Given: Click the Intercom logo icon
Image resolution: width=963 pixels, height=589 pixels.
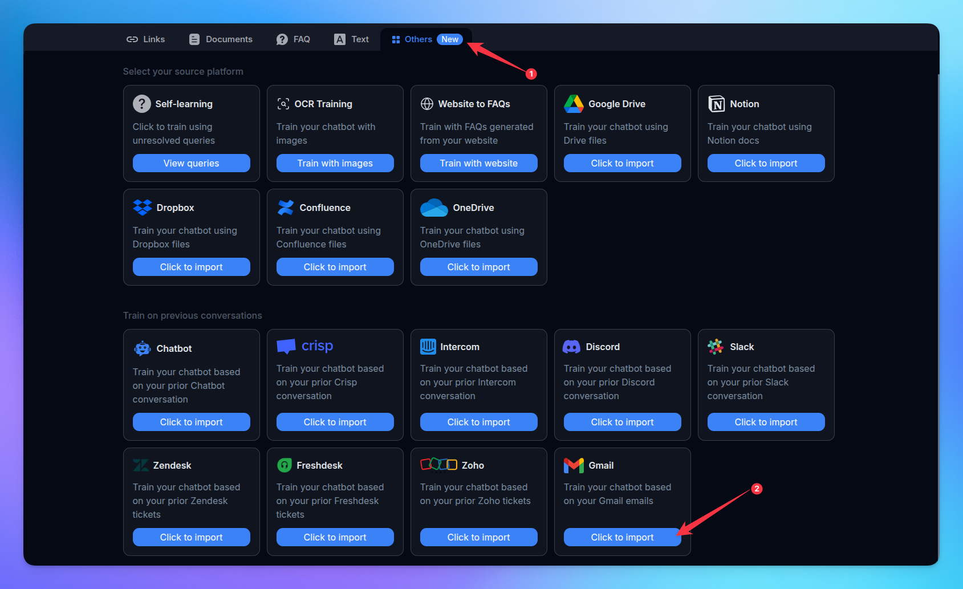Looking at the screenshot, I should pyautogui.click(x=428, y=347).
